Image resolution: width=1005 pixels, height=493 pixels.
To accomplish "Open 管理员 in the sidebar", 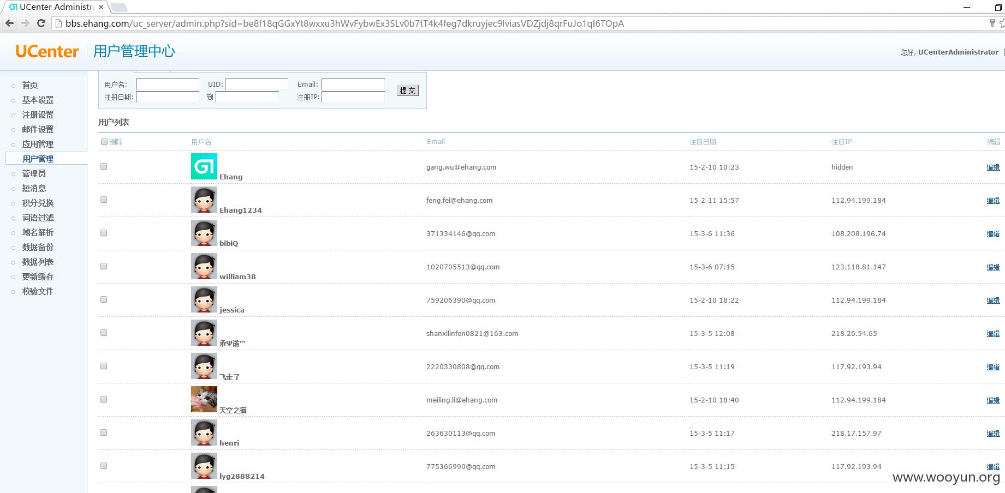I will pyautogui.click(x=34, y=173).
